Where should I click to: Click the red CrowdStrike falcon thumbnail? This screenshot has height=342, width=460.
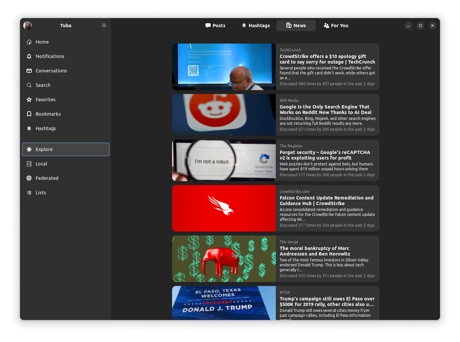224,208
